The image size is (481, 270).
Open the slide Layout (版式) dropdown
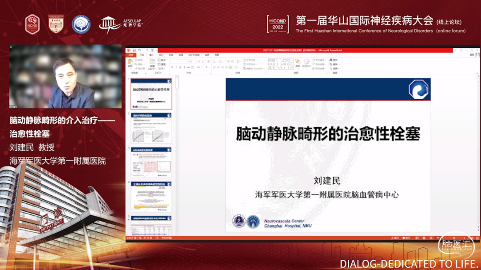point(162,60)
